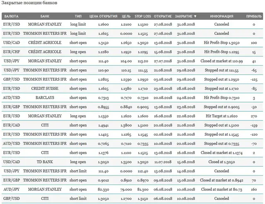Click target value 104.00
This screenshot has width=265, height=204.
point(126,61)
